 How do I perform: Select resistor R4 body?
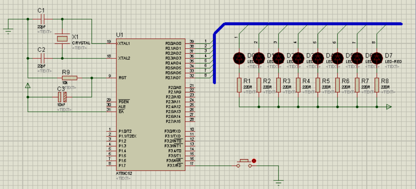coord(298,85)
